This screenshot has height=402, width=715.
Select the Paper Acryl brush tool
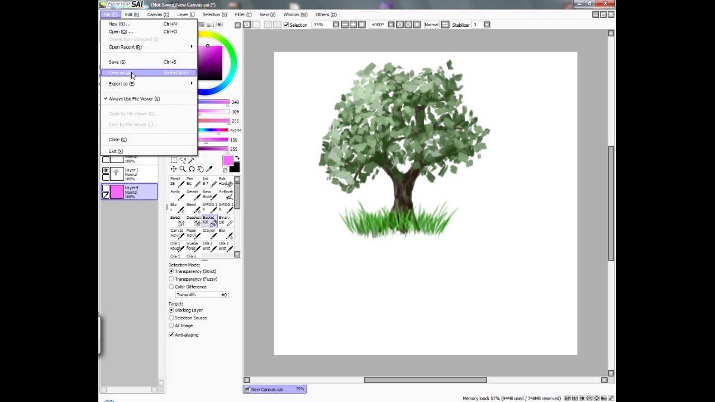click(x=193, y=233)
